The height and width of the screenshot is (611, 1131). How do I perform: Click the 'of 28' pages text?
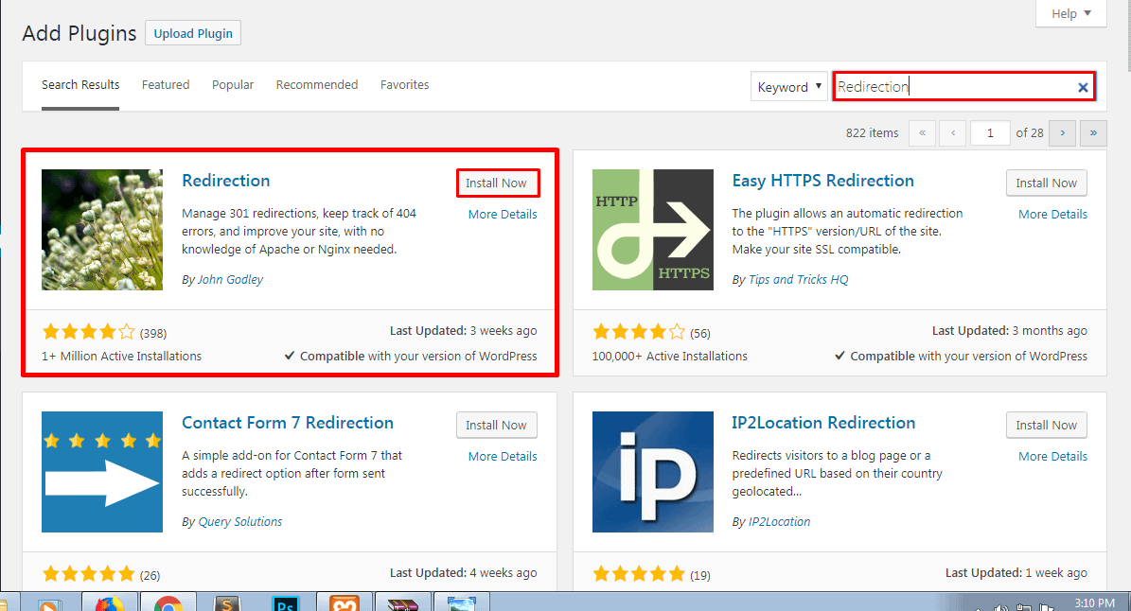[x=1030, y=133]
